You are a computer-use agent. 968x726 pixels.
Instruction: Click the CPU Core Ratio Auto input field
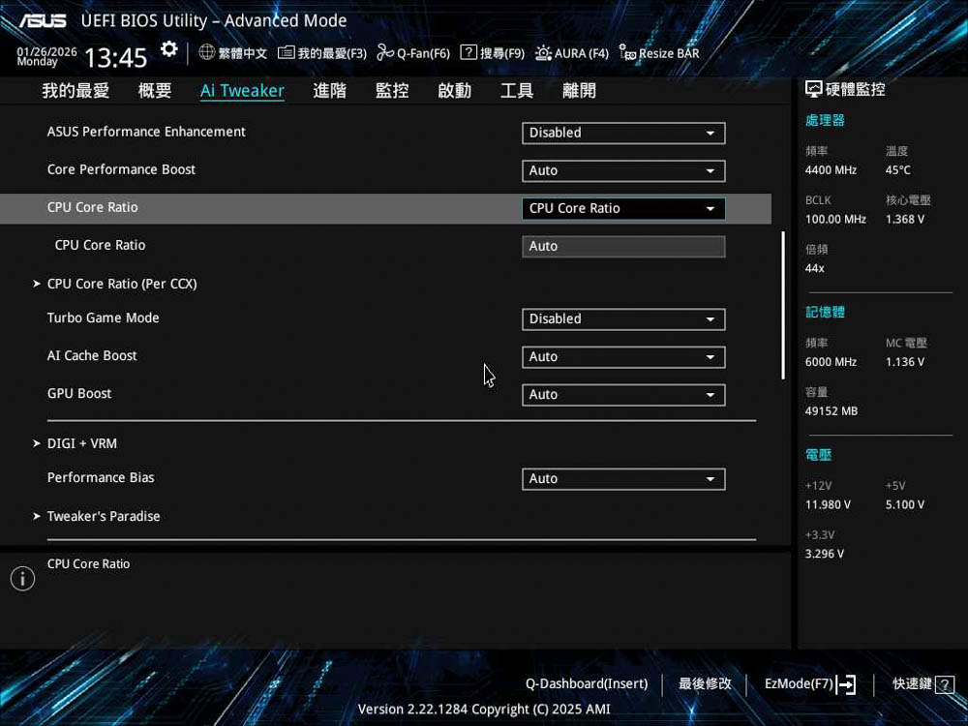pos(622,246)
